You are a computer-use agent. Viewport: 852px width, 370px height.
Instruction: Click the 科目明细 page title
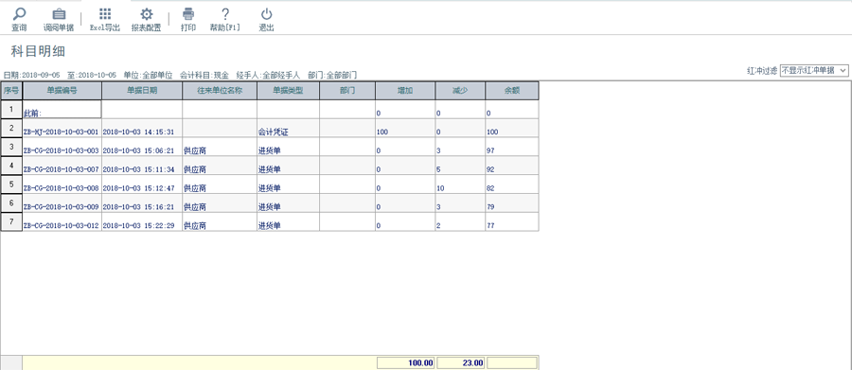tap(38, 52)
